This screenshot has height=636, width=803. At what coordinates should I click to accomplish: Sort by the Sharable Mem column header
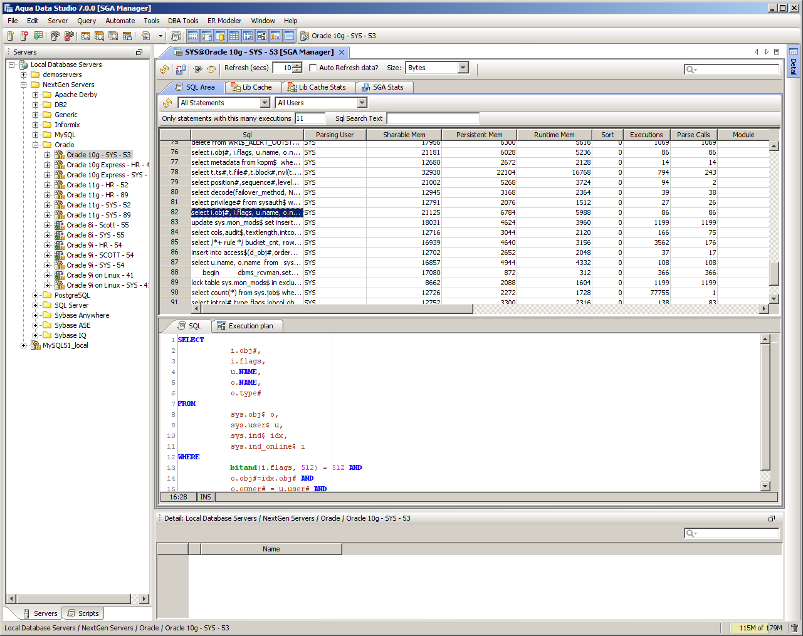point(404,135)
